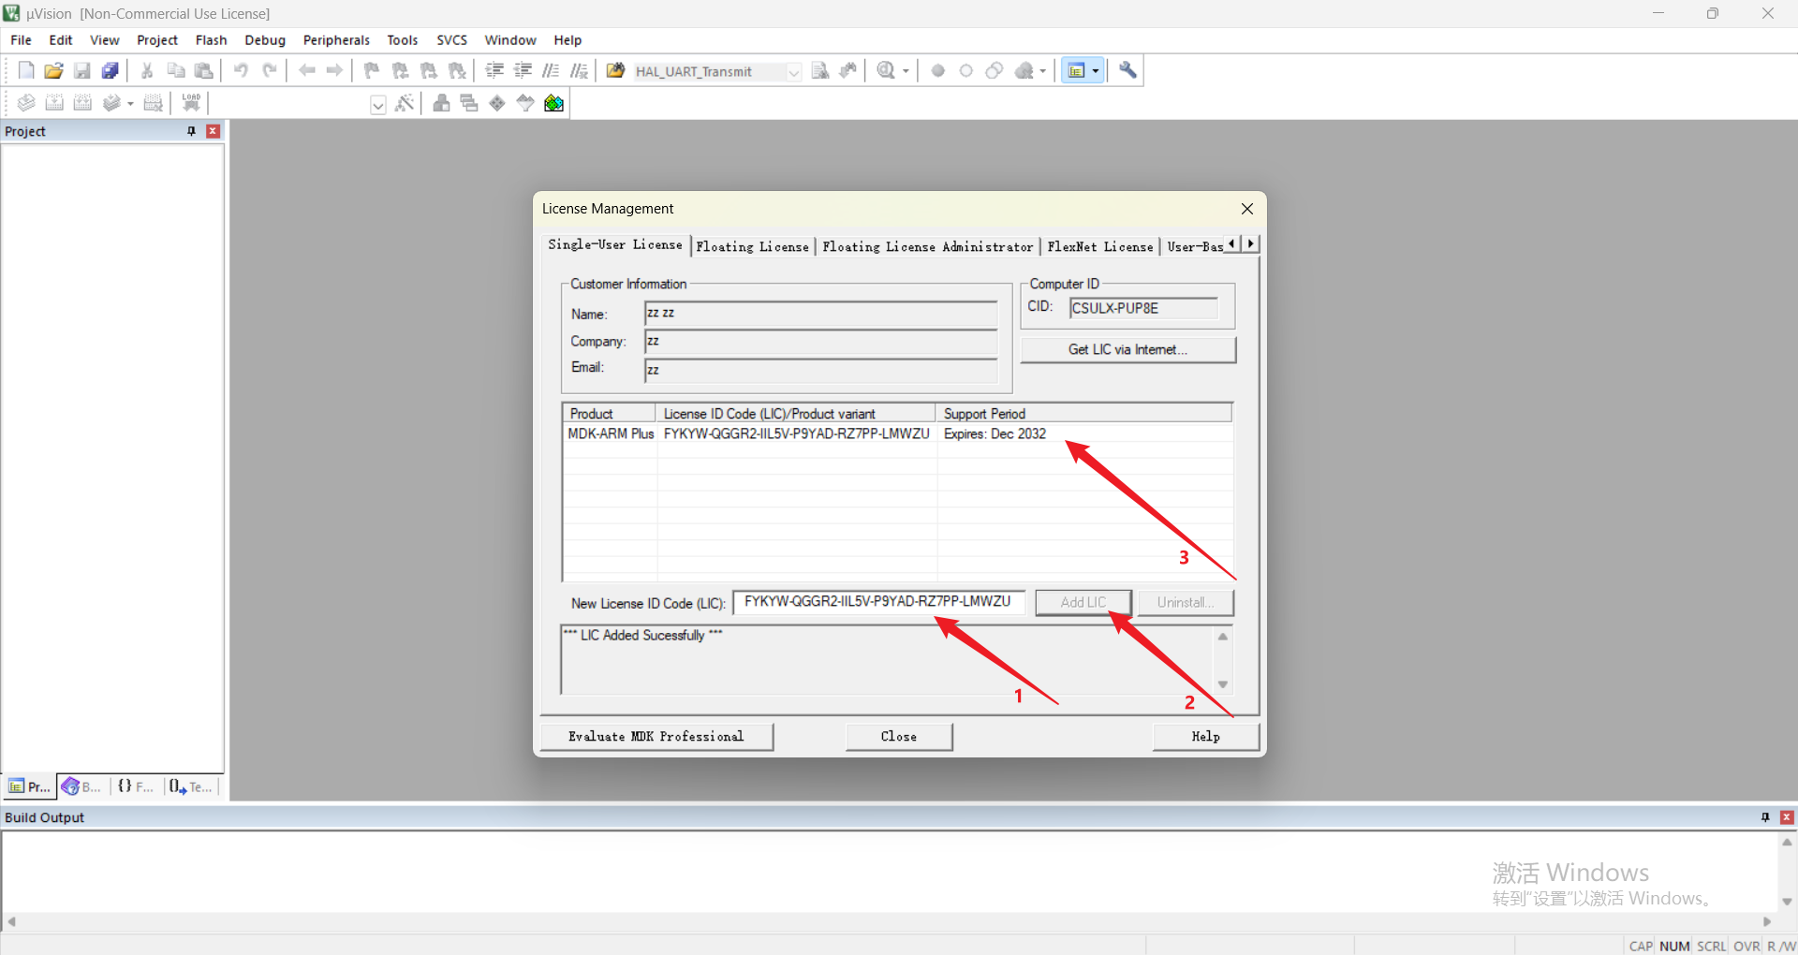Copy selection using the toolbar icon
Viewport: 1798px width, 955px height.
[x=175, y=70]
